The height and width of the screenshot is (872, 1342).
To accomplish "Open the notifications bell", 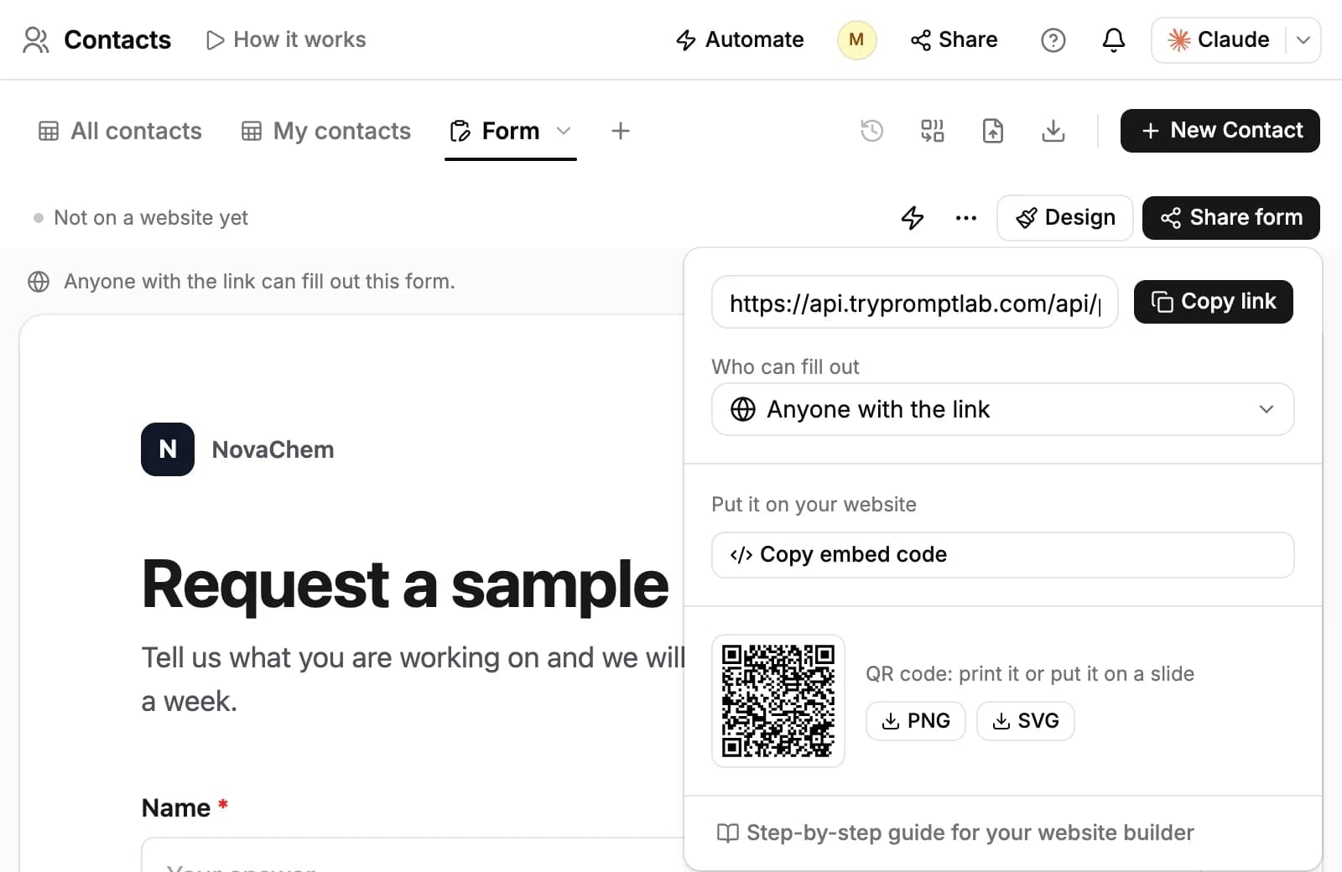I will pyautogui.click(x=1113, y=39).
